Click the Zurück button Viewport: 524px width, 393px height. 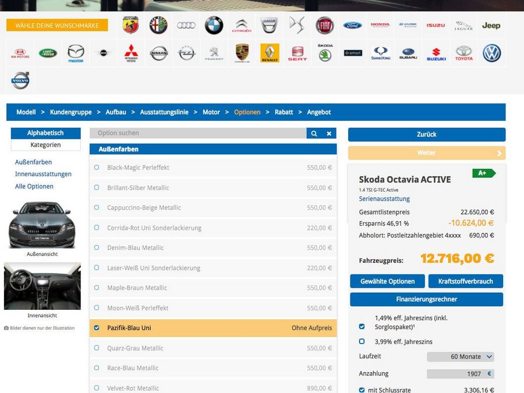(x=427, y=134)
